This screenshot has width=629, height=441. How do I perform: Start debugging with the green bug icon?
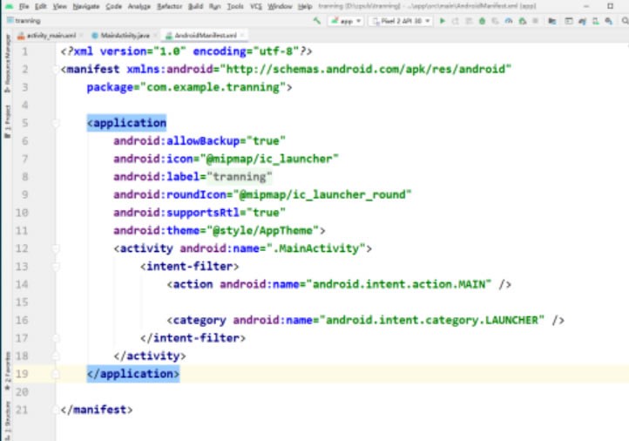[482, 21]
